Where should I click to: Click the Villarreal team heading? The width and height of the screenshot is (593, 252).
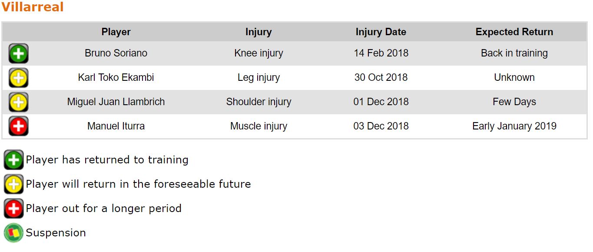(33, 7)
